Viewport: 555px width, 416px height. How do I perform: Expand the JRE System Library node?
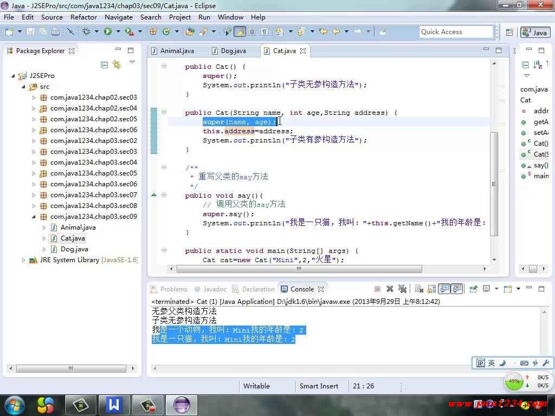(24, 260)
